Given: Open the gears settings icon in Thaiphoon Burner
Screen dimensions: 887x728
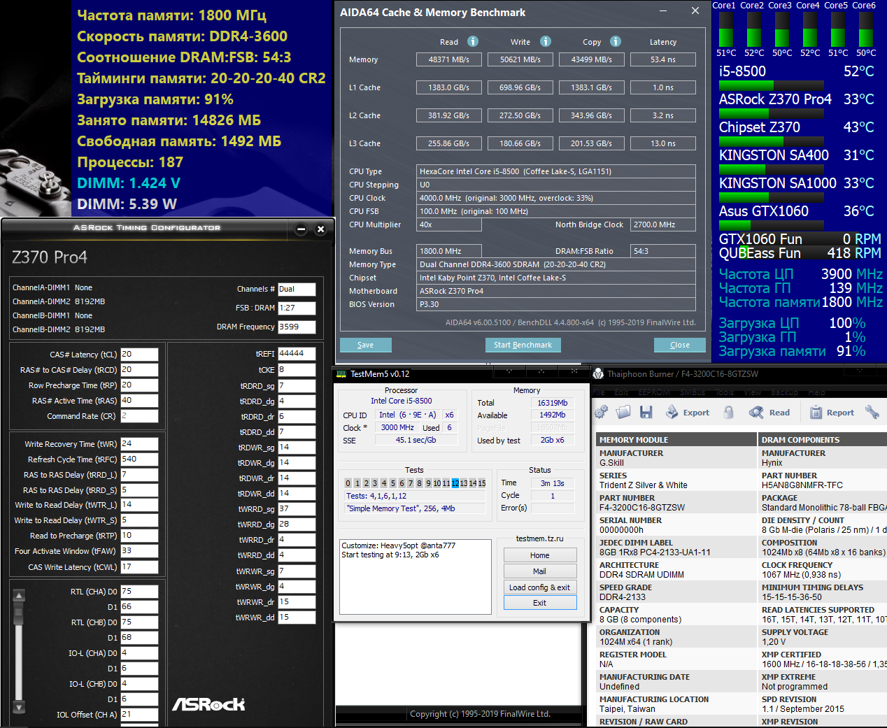Looking at the screenshot, I should (x=601, y=412).
